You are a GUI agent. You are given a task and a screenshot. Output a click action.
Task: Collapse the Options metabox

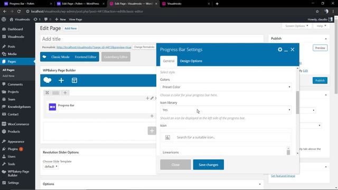pyautogui.click(x=260, y=184)
